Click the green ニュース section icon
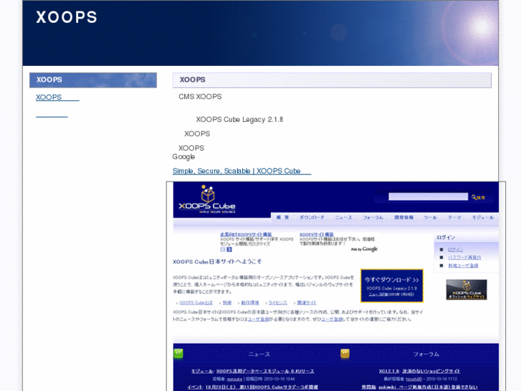Screen dimensions: 521x391 pos(178,354)
